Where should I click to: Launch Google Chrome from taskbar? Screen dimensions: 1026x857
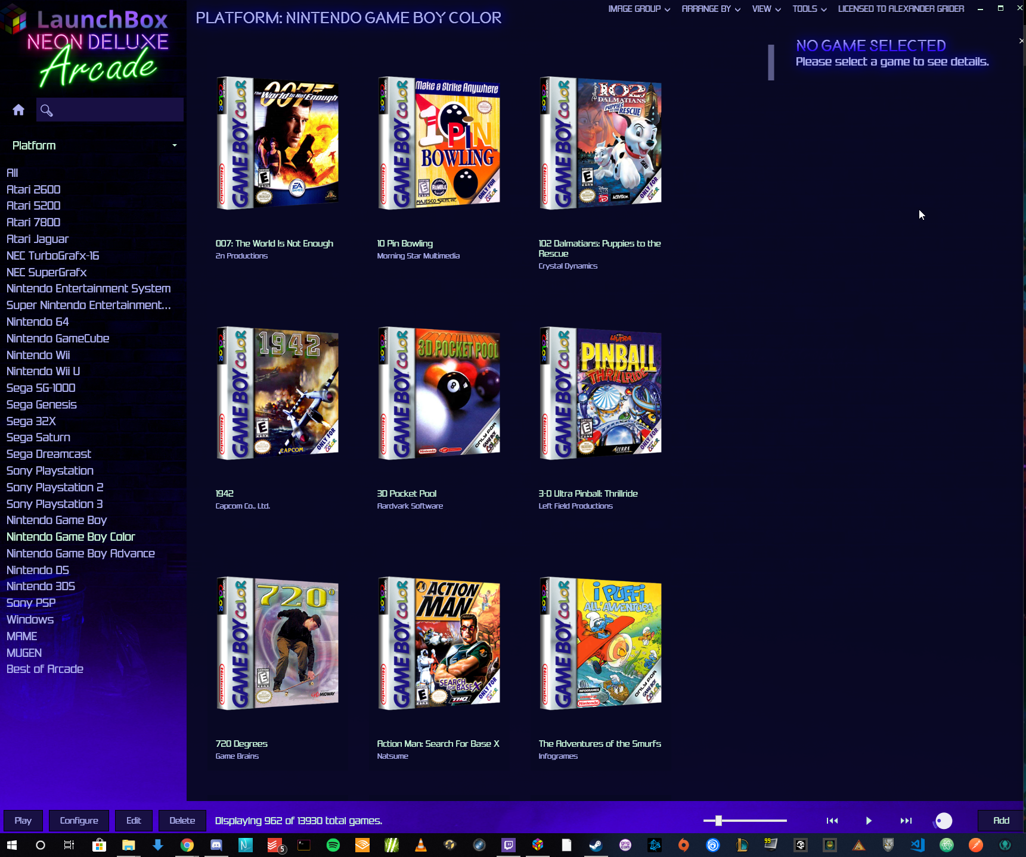coord(187,845)
